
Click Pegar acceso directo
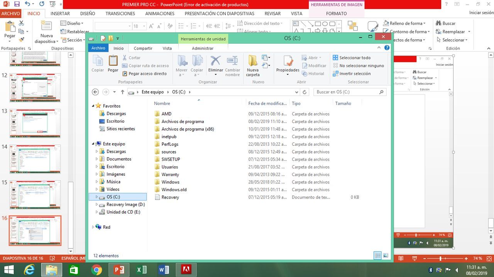click(x=145, y=73)
